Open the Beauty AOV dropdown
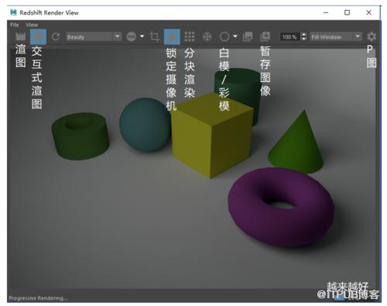 (x=94, y=37)
